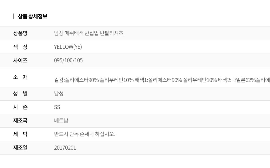Viewport: 270px width, 168px height.
Task: Click the vertical bar before 상품 상세정보
Action: [14, 17]
